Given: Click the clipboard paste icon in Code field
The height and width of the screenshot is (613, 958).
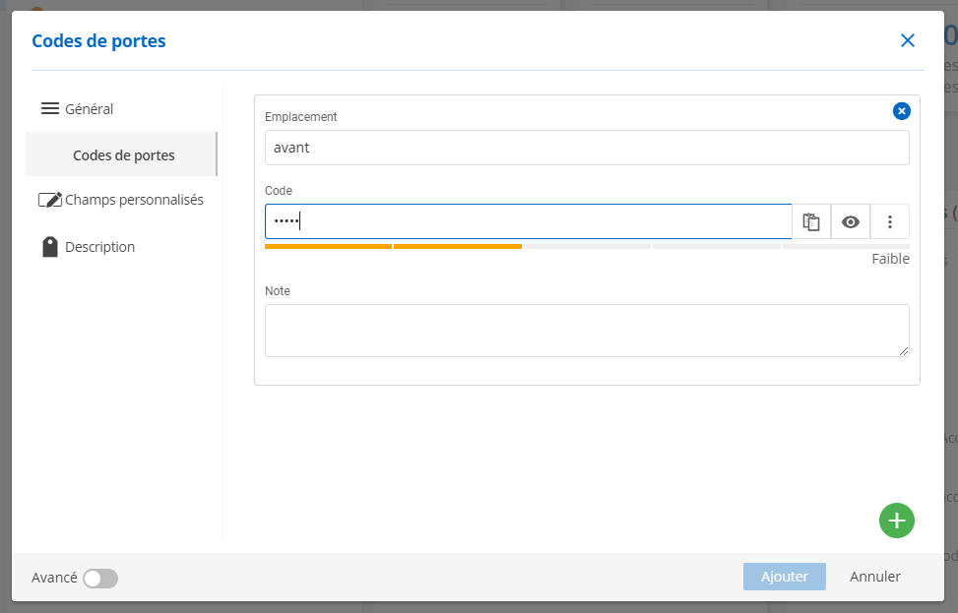Looking at the screenshot, I should coord(811,222).
